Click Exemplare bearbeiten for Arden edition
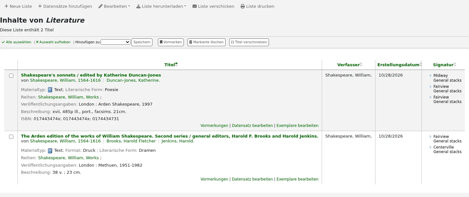The image size is (469, 197). coord(297,179)
